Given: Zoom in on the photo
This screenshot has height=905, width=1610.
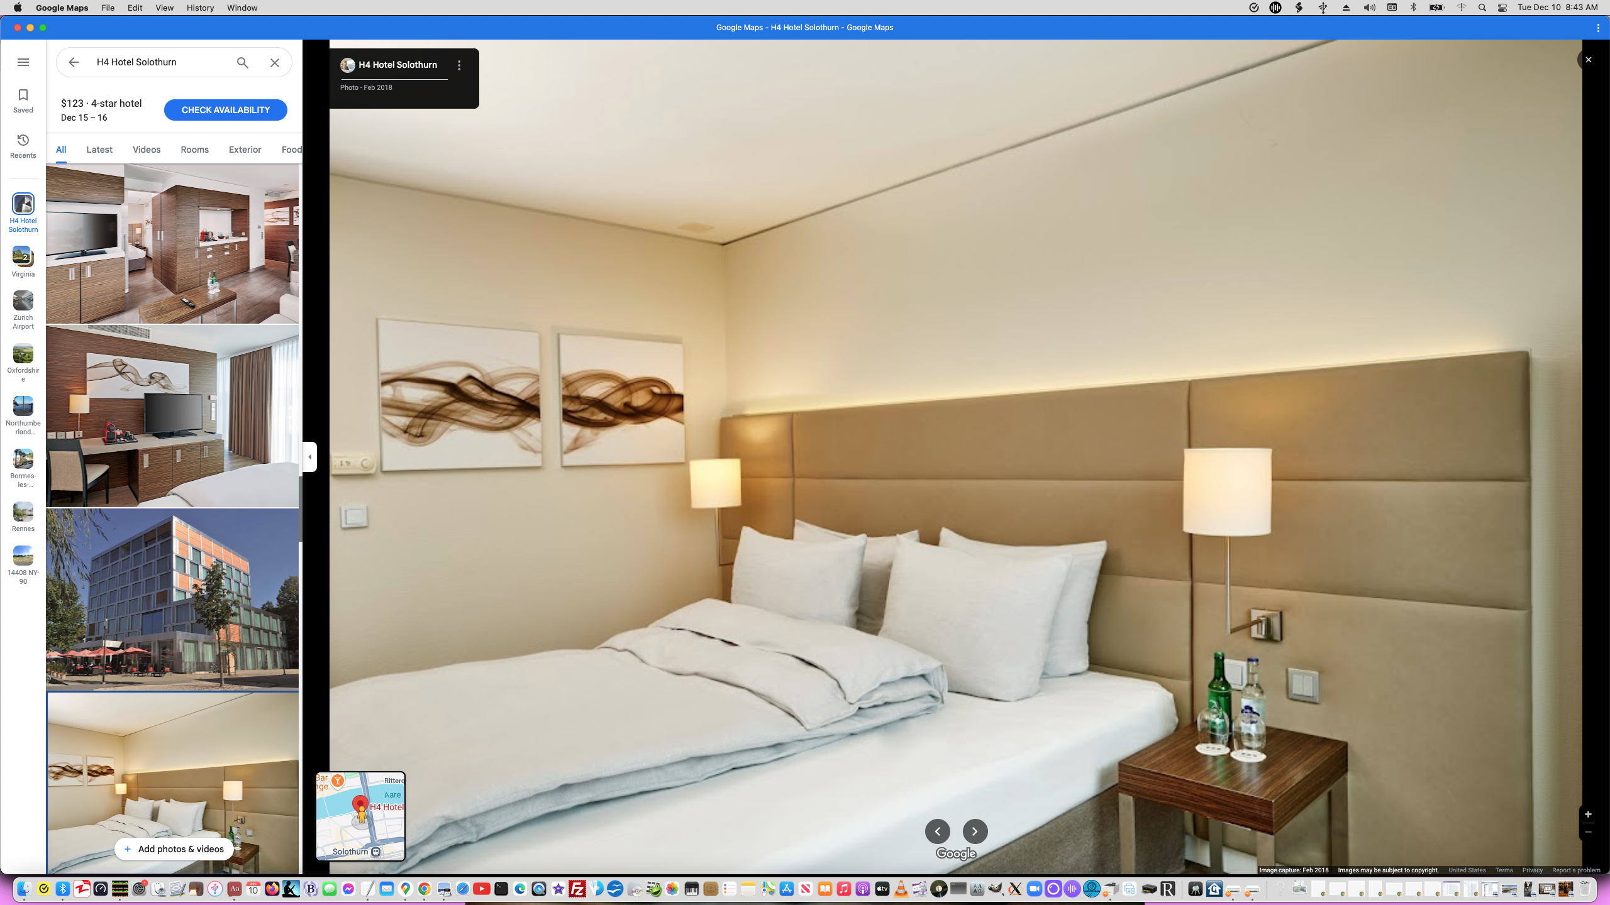Looking at the screenshot, I should coord(1588,814).
